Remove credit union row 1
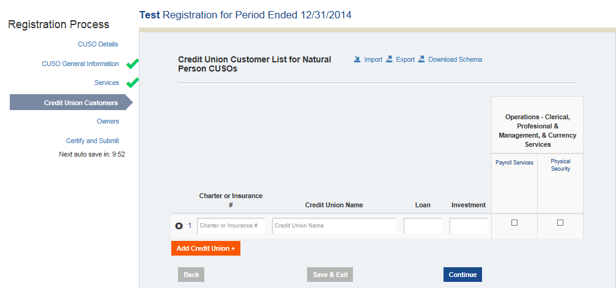This screenshot has width=616, height=288. click(179, 226)
